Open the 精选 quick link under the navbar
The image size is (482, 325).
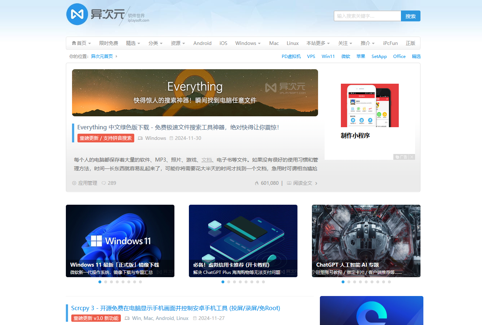click(x=416, y=57)
